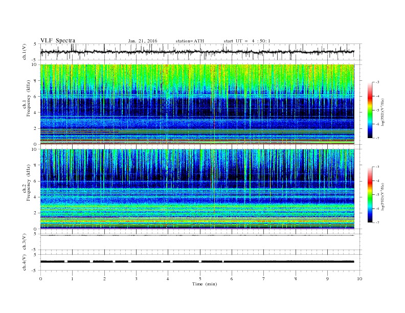Click the "-5" label on ch.1 color bar
This screenshot has height=313, width=405.
tap(377, 110)
